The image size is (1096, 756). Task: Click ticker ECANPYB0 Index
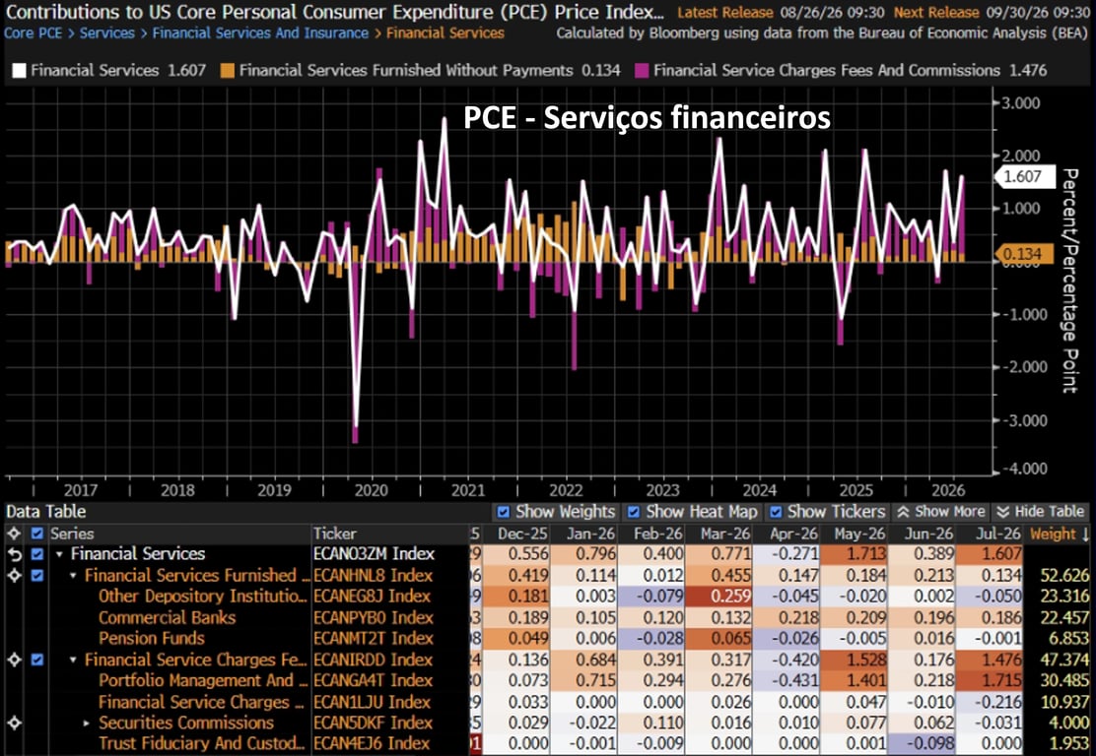pos(374,618)
